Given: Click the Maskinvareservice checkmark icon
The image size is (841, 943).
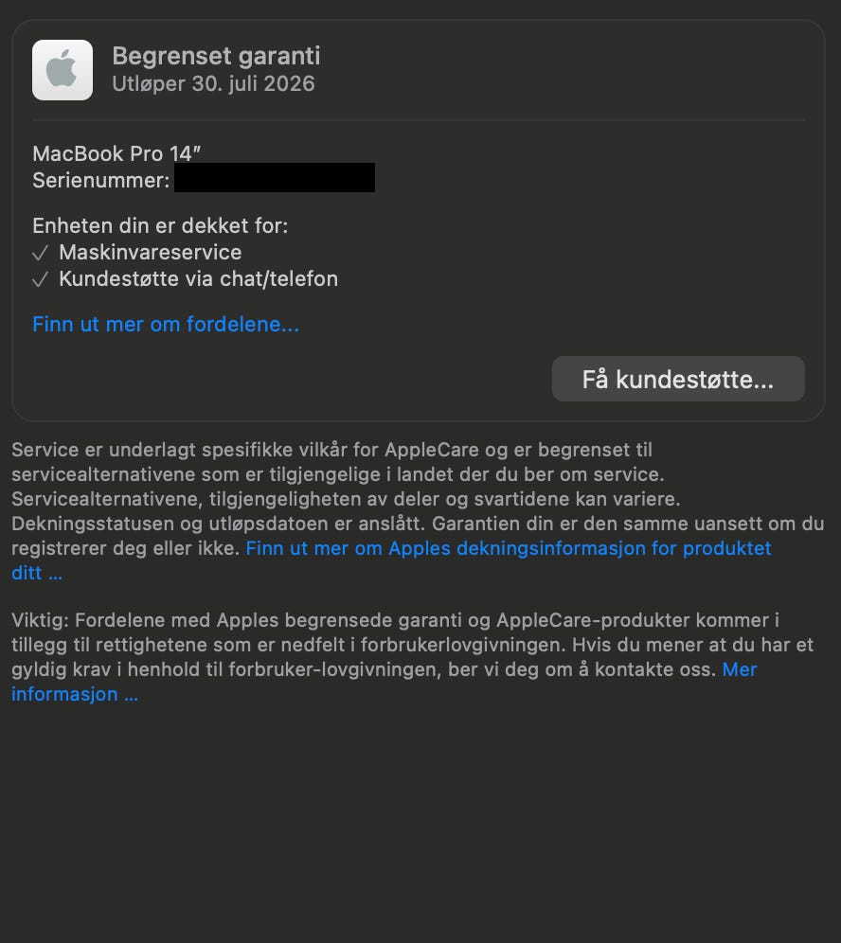Looking at the screenshot, I should click(x=41, y=253).
